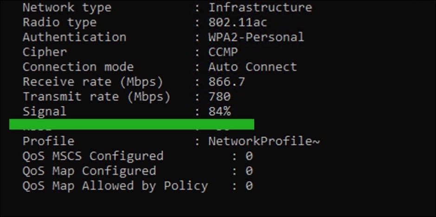Select the 866.7 receive rate value
436x217 pixels.
tap(227, 82)
